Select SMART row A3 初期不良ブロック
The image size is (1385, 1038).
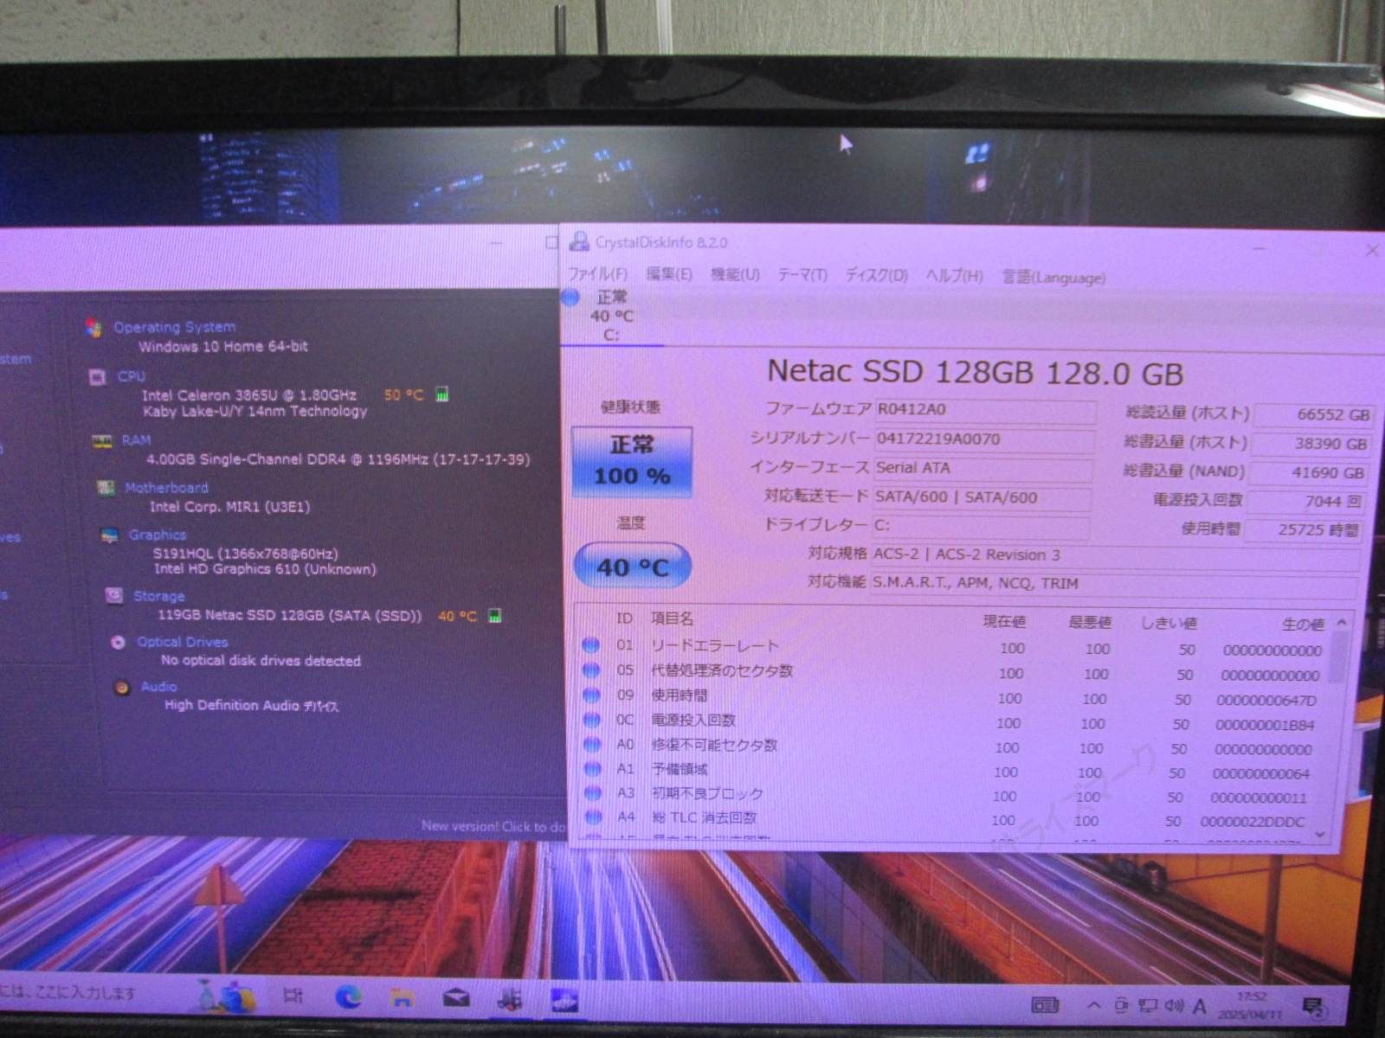click(x=948, y=795)
